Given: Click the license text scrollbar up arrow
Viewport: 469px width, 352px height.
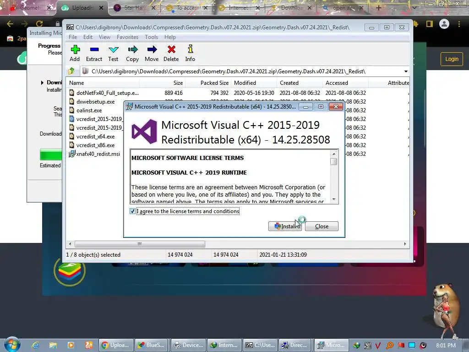Looking at the screenshot, I should coord(334,154).
